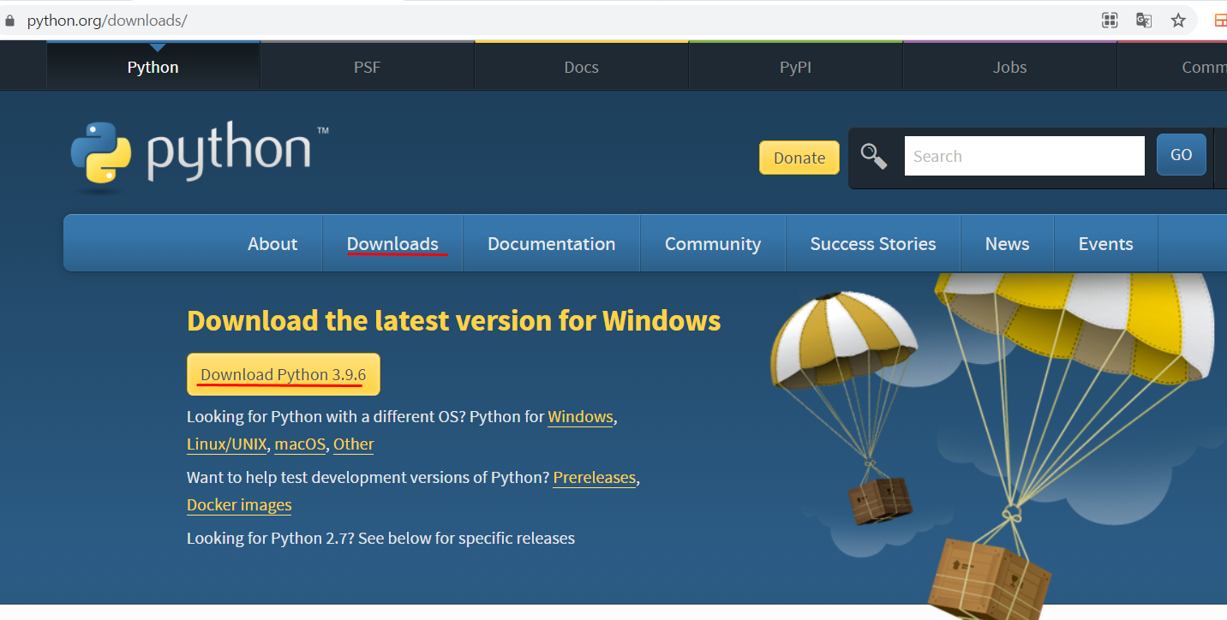Open the Docs top tab
The image size is (1227, 620).
coord(582,67)
